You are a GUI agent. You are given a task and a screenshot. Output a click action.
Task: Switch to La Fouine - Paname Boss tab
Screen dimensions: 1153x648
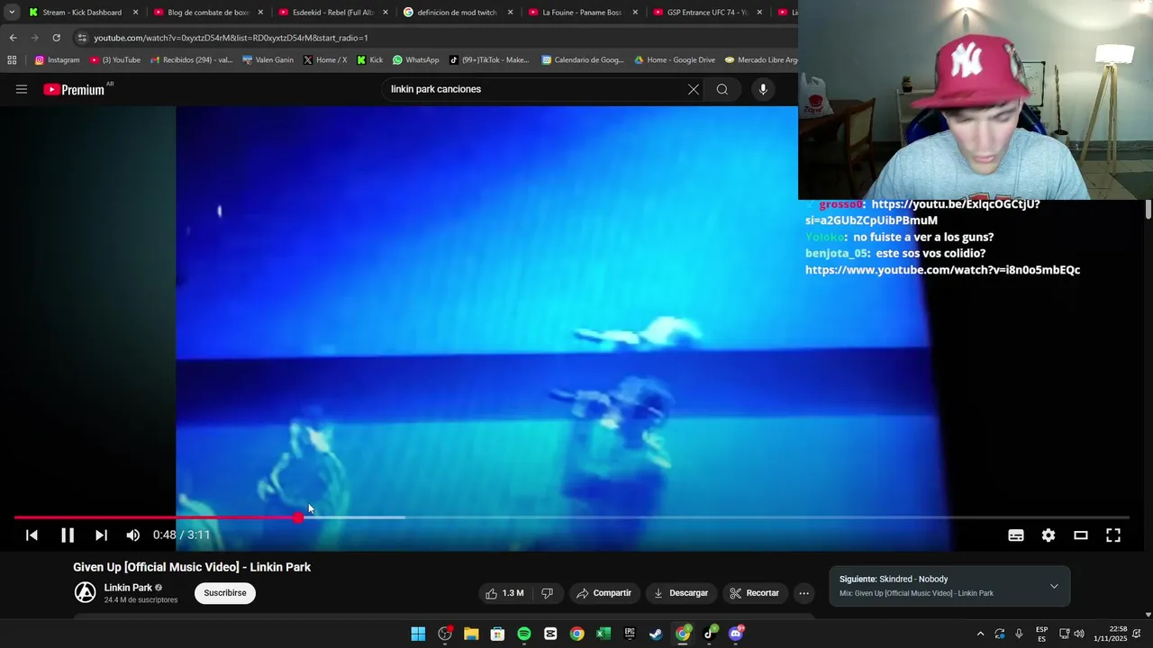pos(581,13)
